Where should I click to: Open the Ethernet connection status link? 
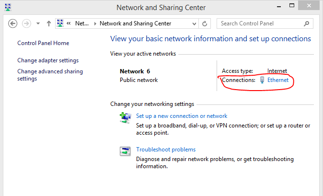(x=278, y=80)
